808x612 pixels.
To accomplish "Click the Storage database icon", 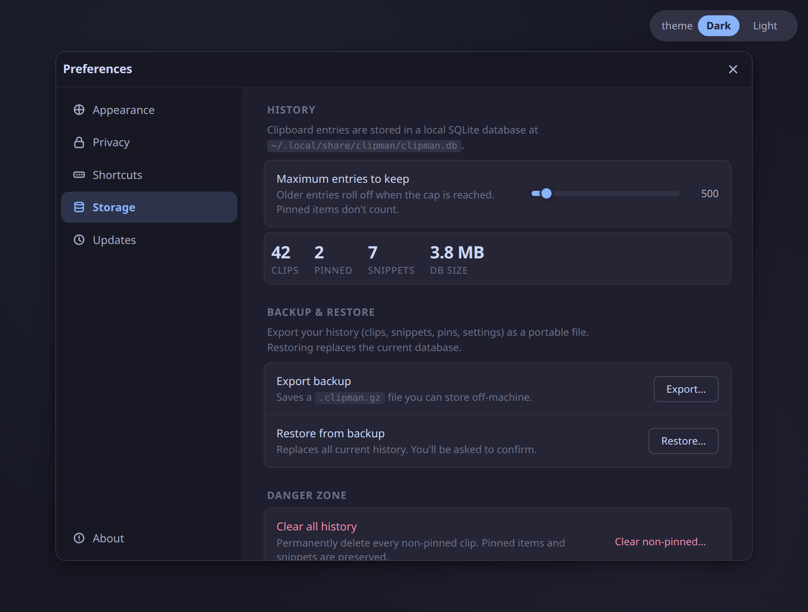I will 79,207.
